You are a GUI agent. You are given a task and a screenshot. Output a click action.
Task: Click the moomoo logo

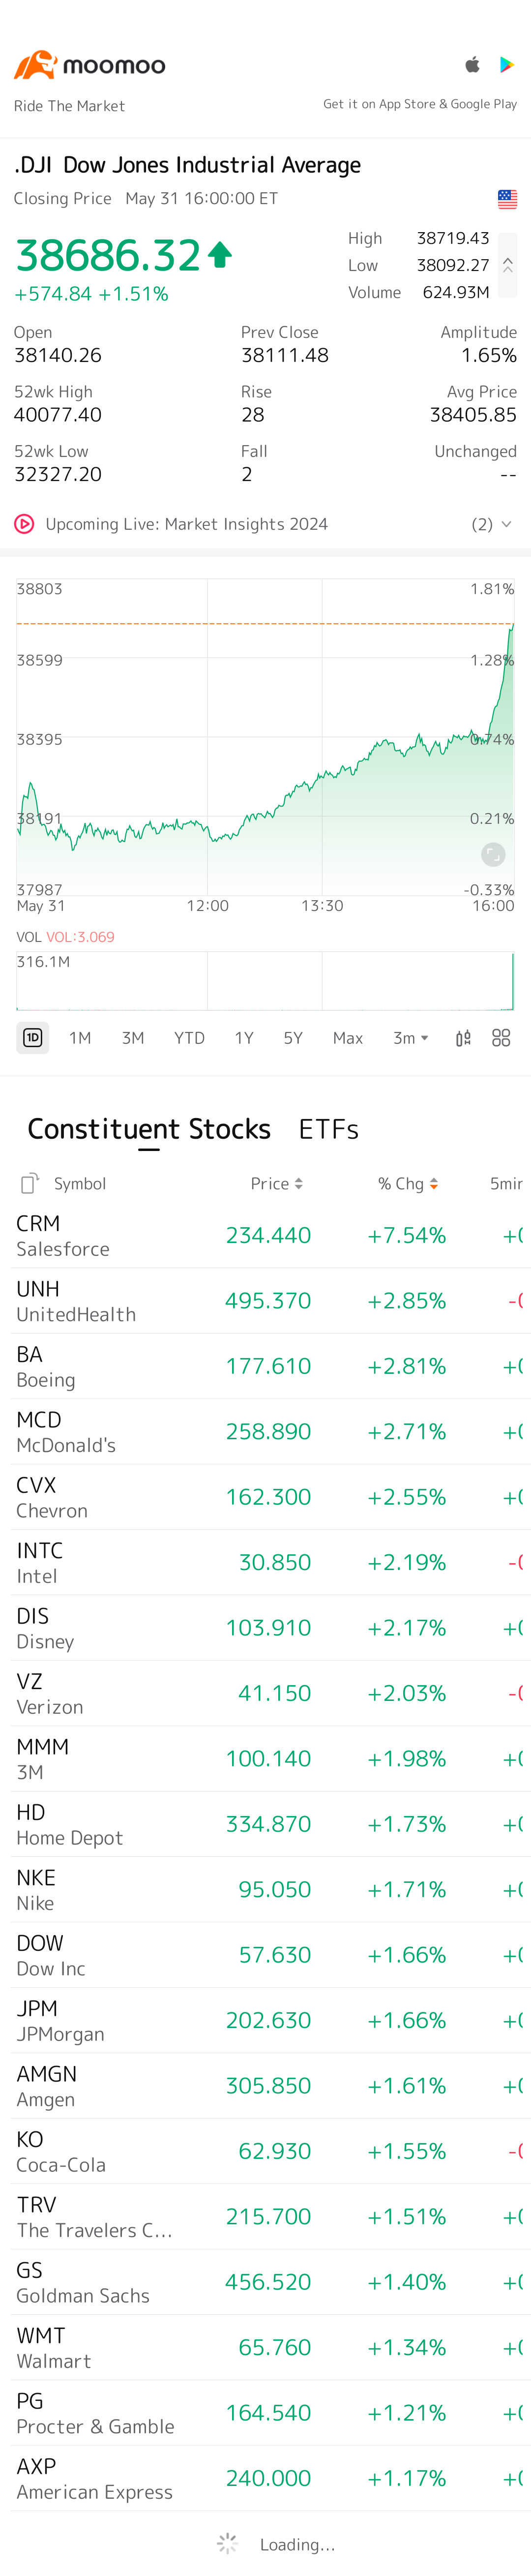tap(90, 65)
